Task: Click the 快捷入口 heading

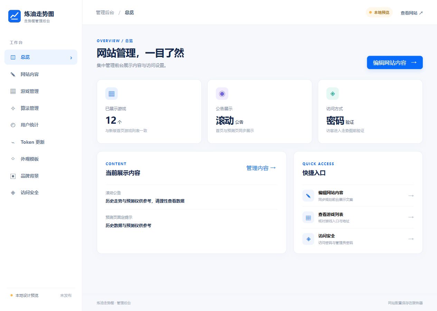Action: (314, 173)
